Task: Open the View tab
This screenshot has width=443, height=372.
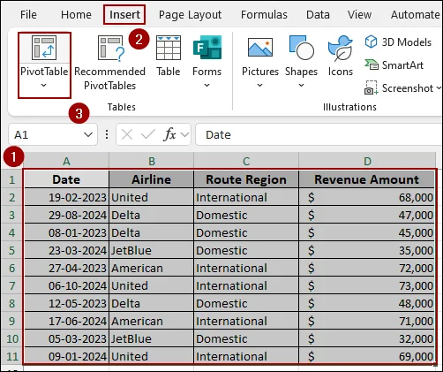Action: click(359, 14)
